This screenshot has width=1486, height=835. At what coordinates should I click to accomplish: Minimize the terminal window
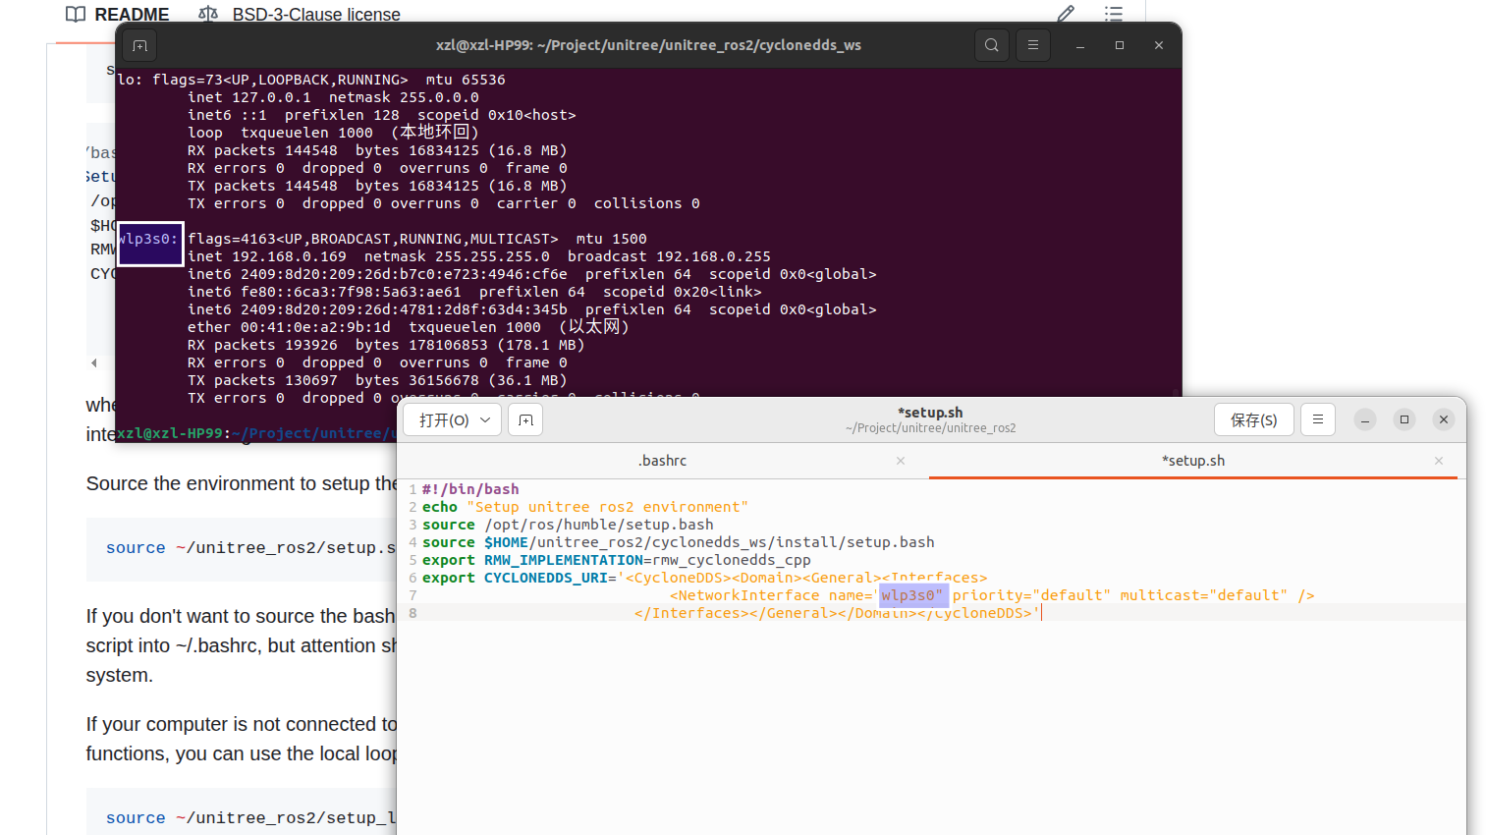(x=1080, y=45)
